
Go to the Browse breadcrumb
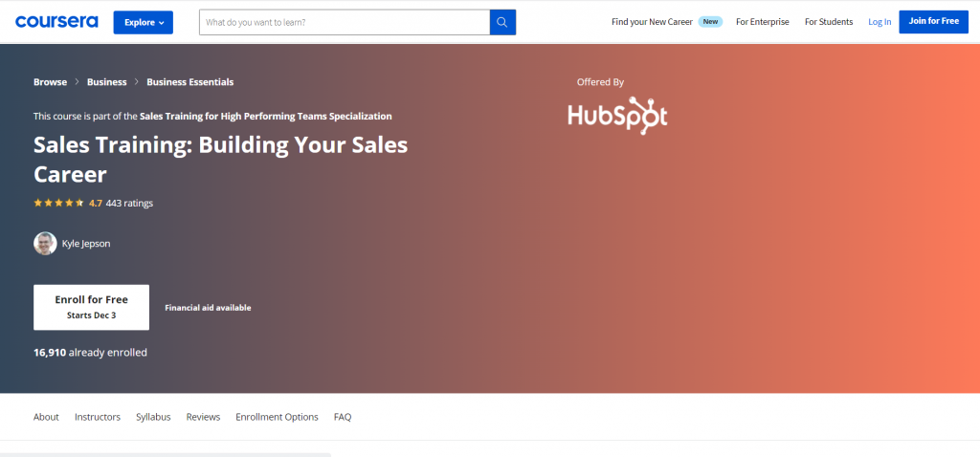[x=50, y=82]
